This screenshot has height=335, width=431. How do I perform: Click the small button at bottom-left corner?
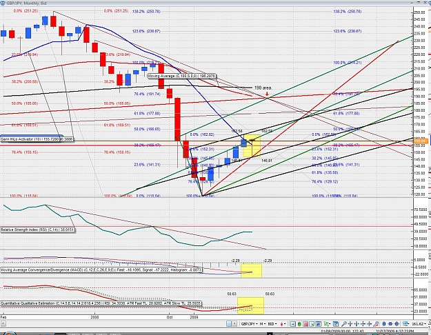coord(4,324)
